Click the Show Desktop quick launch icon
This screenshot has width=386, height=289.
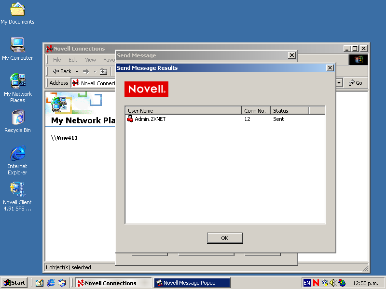pyautogui.click(x=39, y=283)
